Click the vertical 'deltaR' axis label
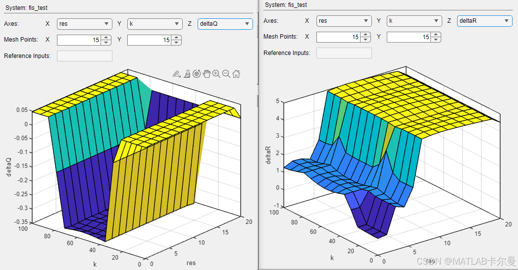This screenshot has height=270, width=518. coord(268,156)
